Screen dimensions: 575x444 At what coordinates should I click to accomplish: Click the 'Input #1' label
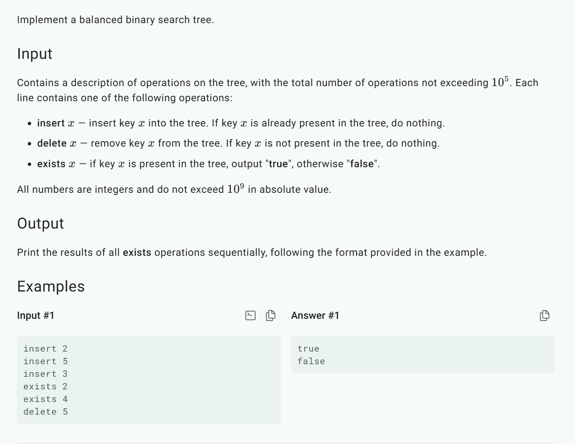[36, 315]
